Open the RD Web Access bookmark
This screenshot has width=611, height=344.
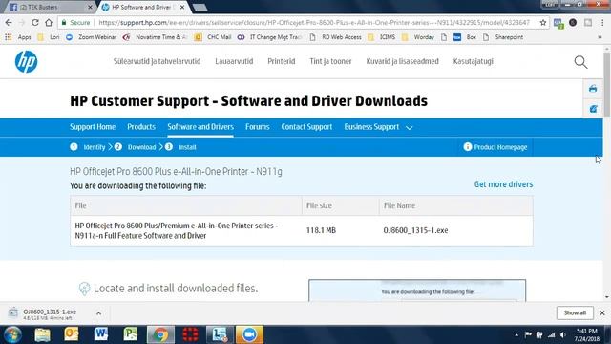pos(336,37)
